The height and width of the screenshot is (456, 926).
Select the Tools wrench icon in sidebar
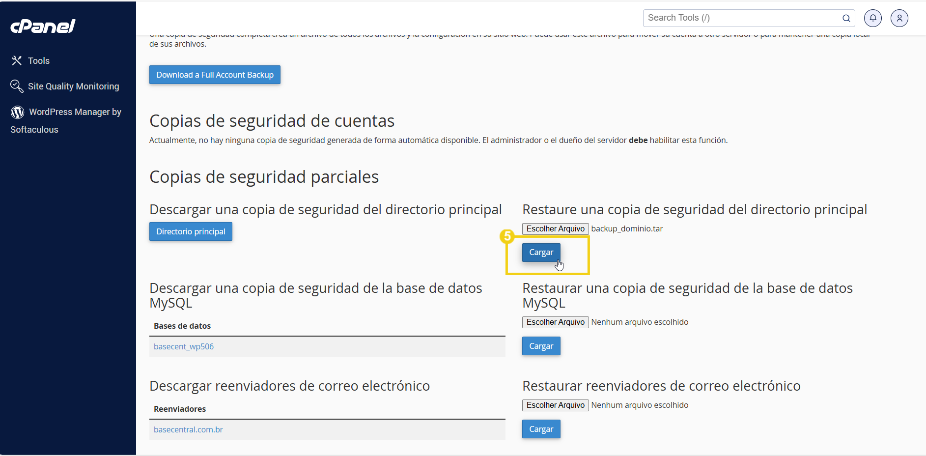(x=17, y=60)
